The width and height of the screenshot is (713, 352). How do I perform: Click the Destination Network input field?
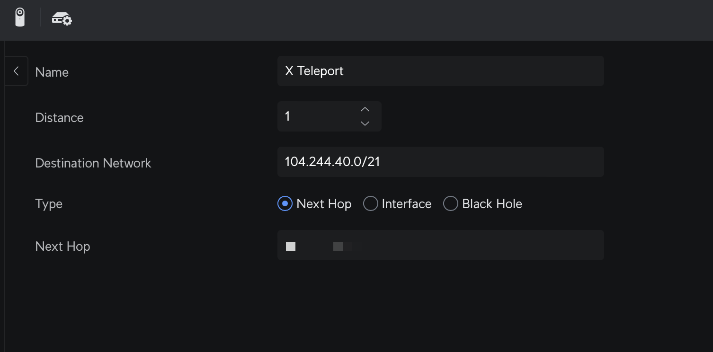[x=440, y=162]
